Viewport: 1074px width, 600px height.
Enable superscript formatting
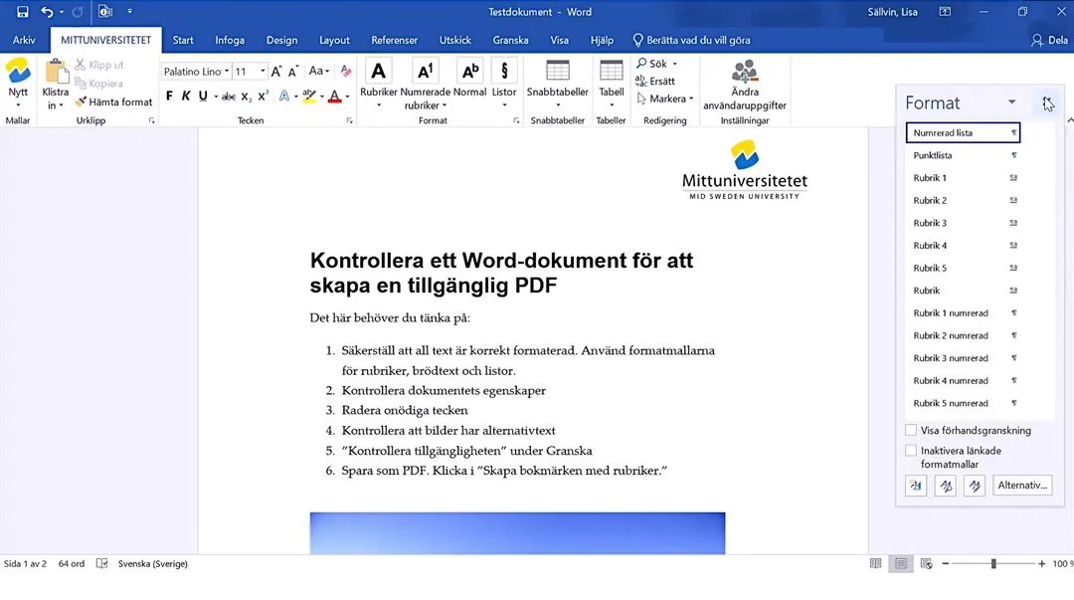coord(263,95)
